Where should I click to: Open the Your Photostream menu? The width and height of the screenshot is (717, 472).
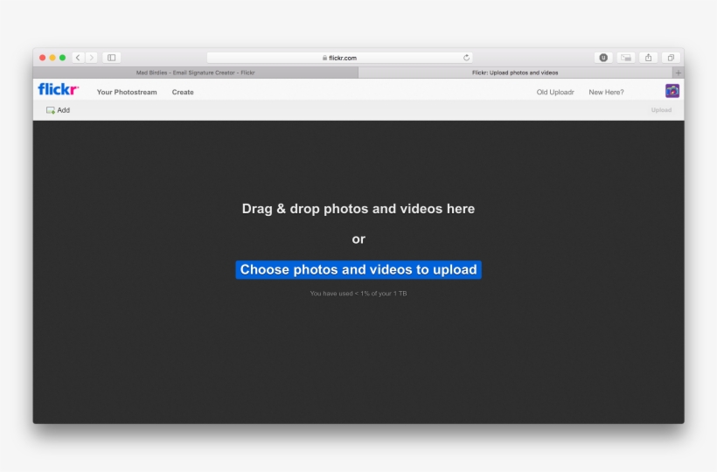pyautogui.click(x=127, y=93)
